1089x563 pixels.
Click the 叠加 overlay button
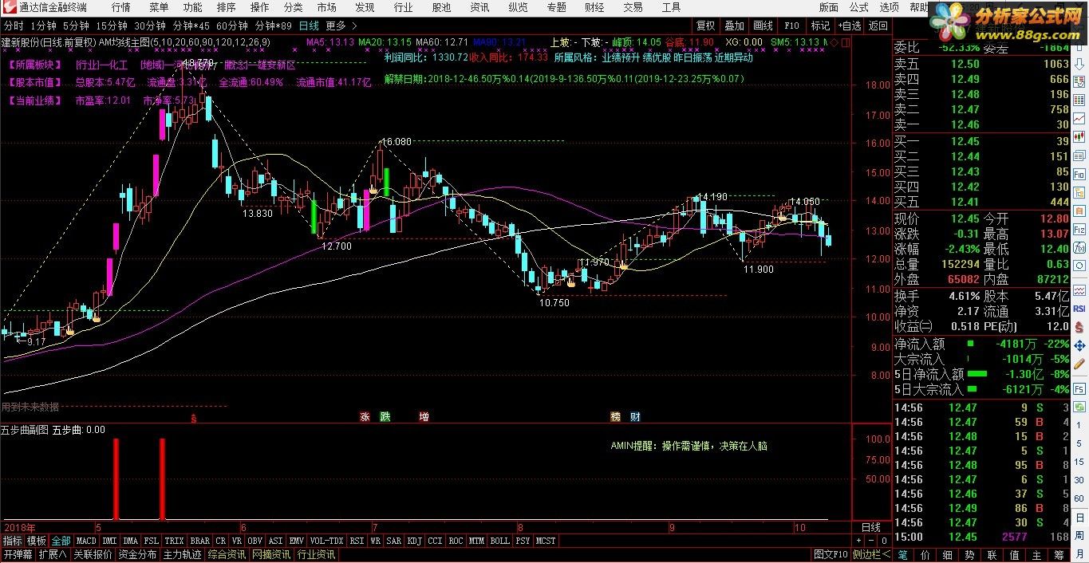(x=734, y=26)
